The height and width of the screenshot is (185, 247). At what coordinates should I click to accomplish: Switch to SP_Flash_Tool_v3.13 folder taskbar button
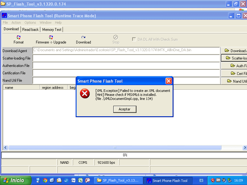pyautogui.click(x=118, y=180)
